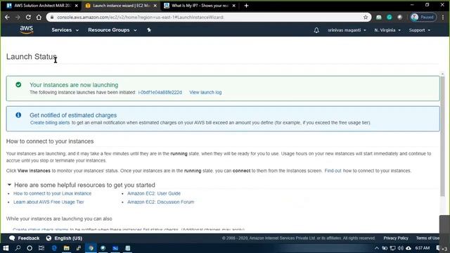Viewport: 450px width, 253px height.
Task: Switch to What Is My IP tab
Action: 200,6
